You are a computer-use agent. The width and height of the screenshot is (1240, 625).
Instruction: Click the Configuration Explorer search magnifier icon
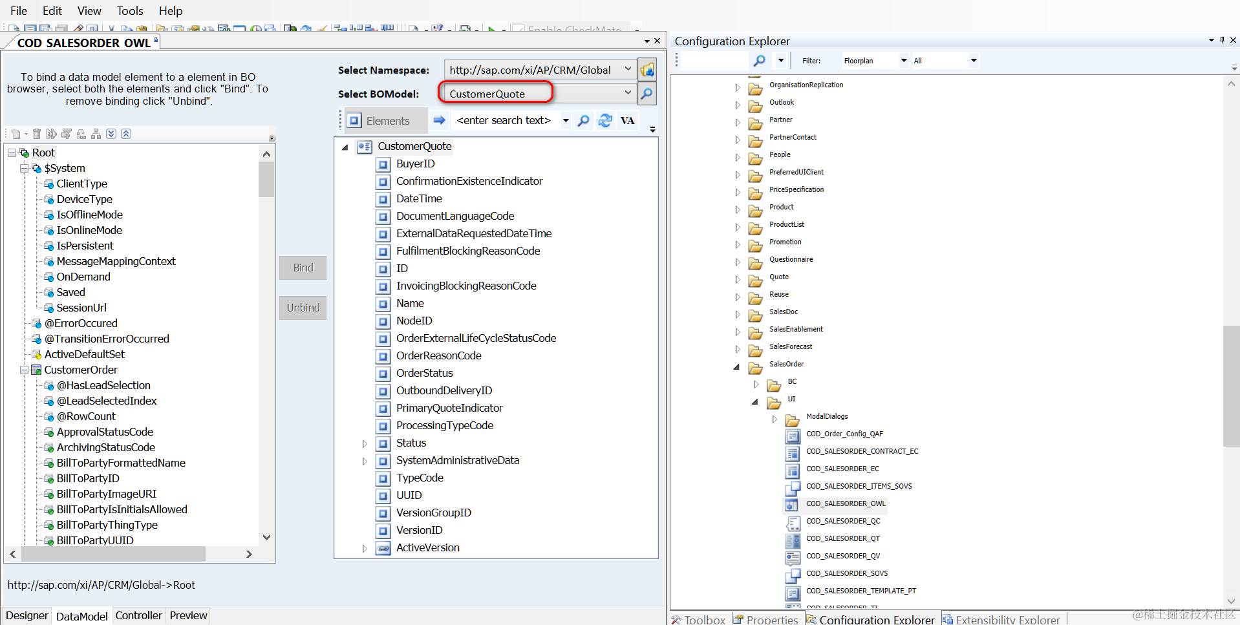(x=759, y=61)
